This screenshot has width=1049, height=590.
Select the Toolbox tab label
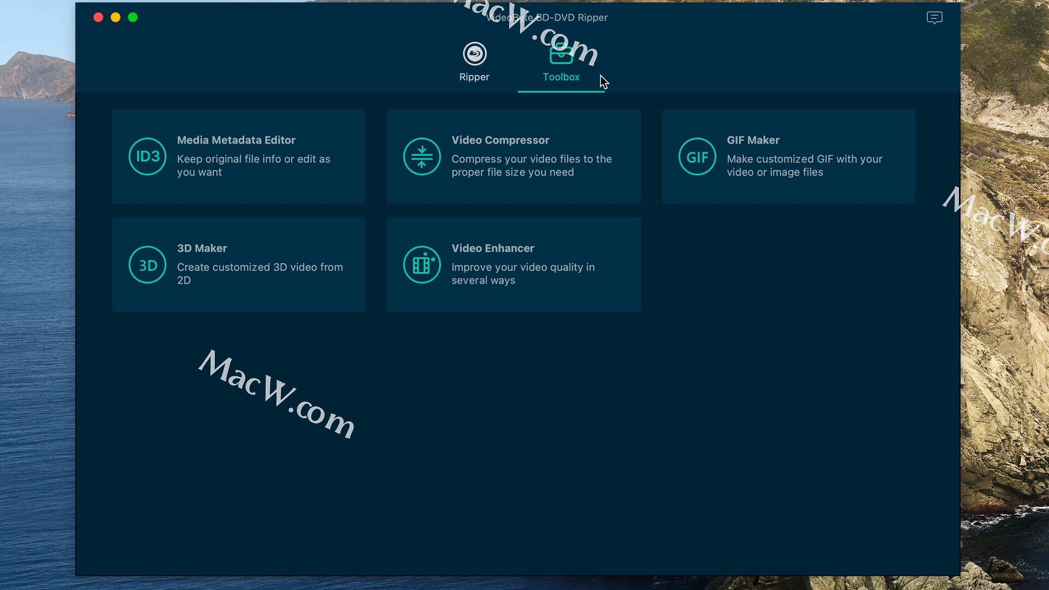pos(561,77)
